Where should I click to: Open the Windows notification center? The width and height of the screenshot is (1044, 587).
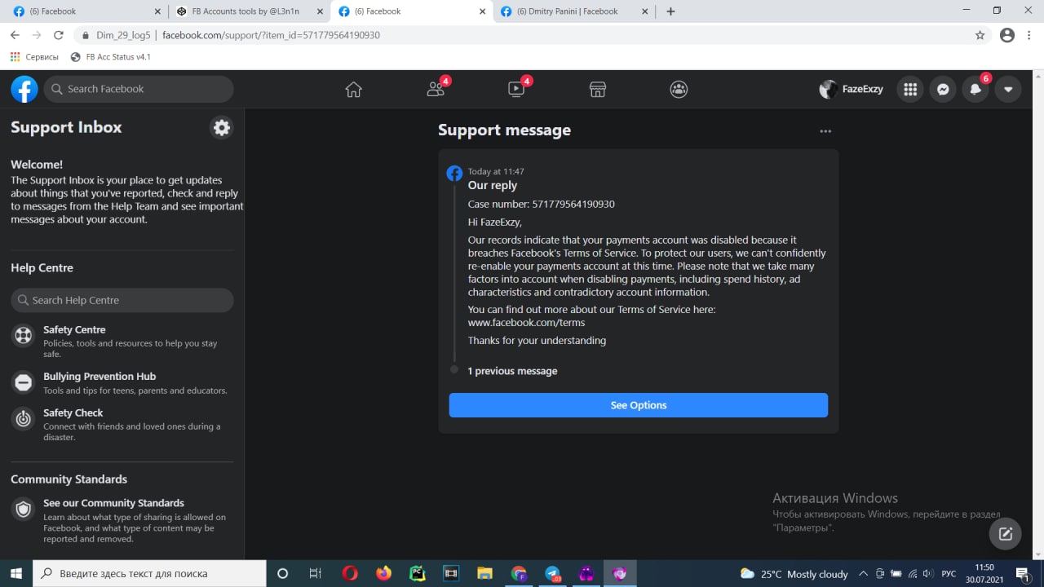coord(1022,574)
